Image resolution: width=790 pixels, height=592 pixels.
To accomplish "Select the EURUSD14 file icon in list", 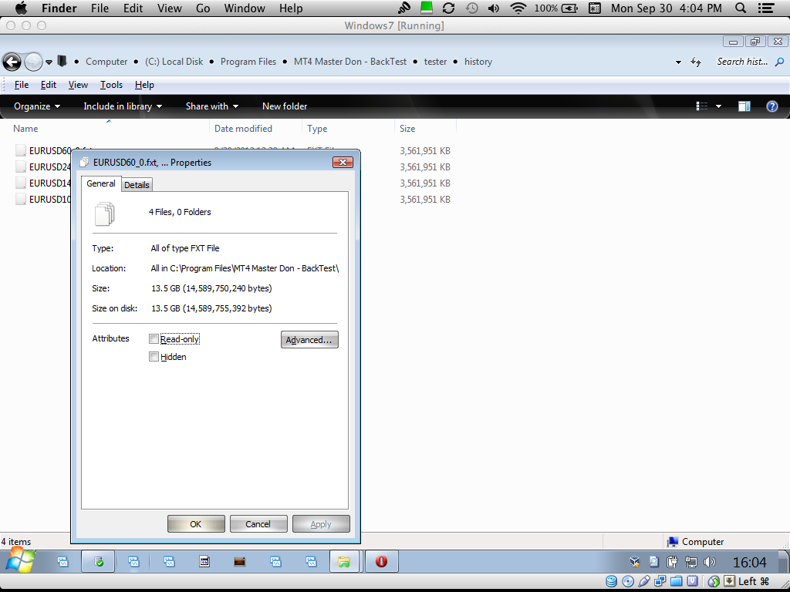I will pyautogui.click(x=21, y=183).
